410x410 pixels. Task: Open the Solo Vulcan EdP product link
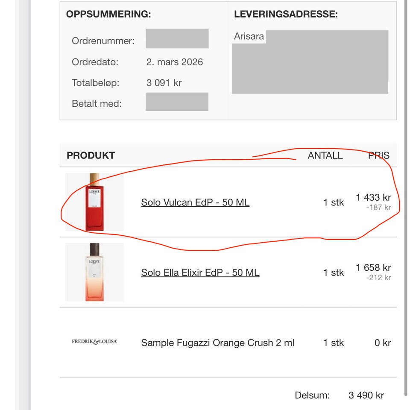point(195,202)
